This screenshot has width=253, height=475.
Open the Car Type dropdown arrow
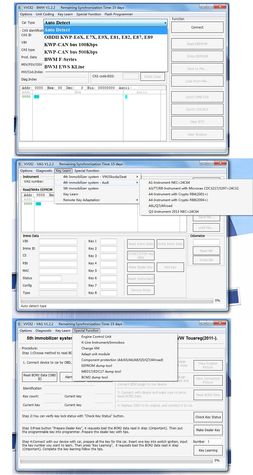click(x=165, y=23)
